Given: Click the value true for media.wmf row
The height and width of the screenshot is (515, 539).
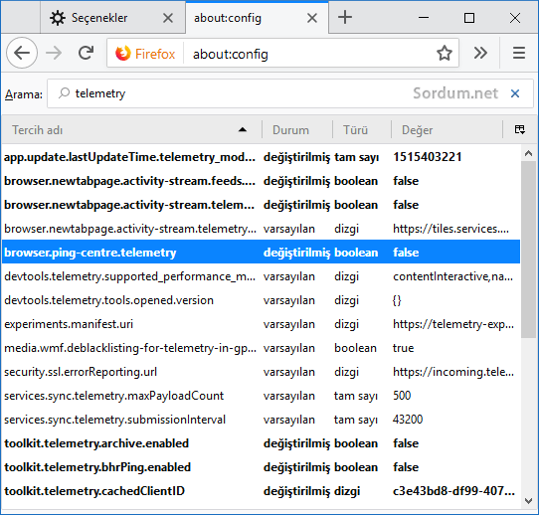Looking at the screenshot, I should pos(403,348).
